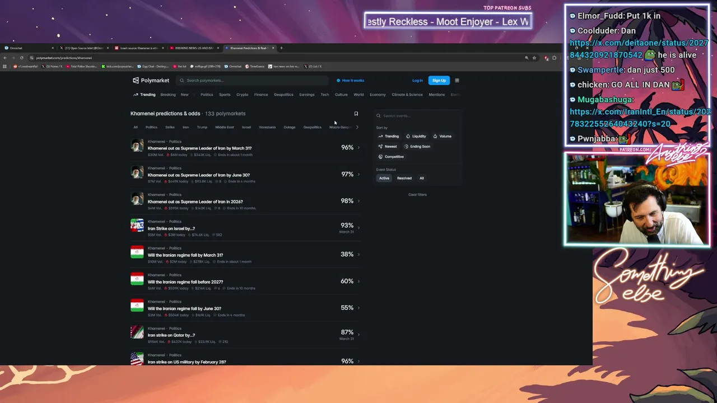Open the Geopolitics category in top nav
The image size is (717, 403).
click(x=283, y=95)
